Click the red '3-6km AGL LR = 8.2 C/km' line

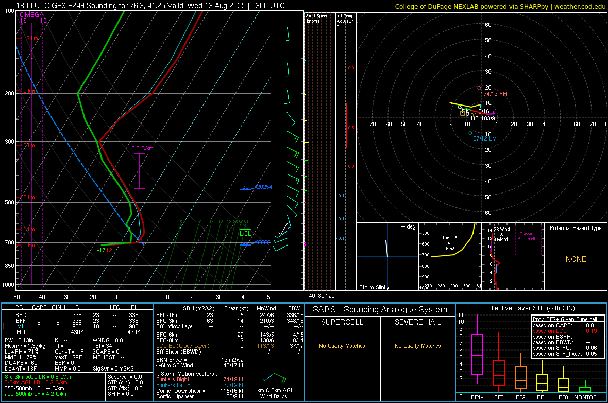(x=36, y=382)
